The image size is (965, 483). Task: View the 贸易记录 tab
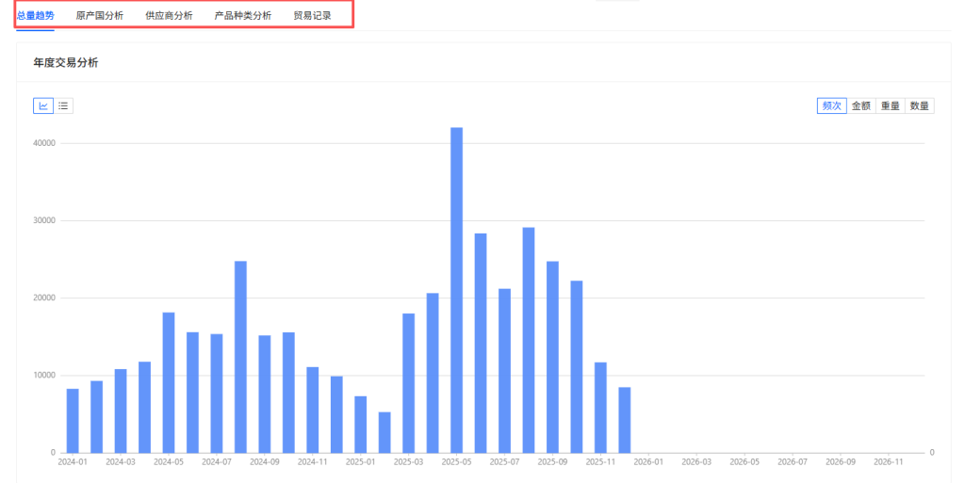(312, 15)
